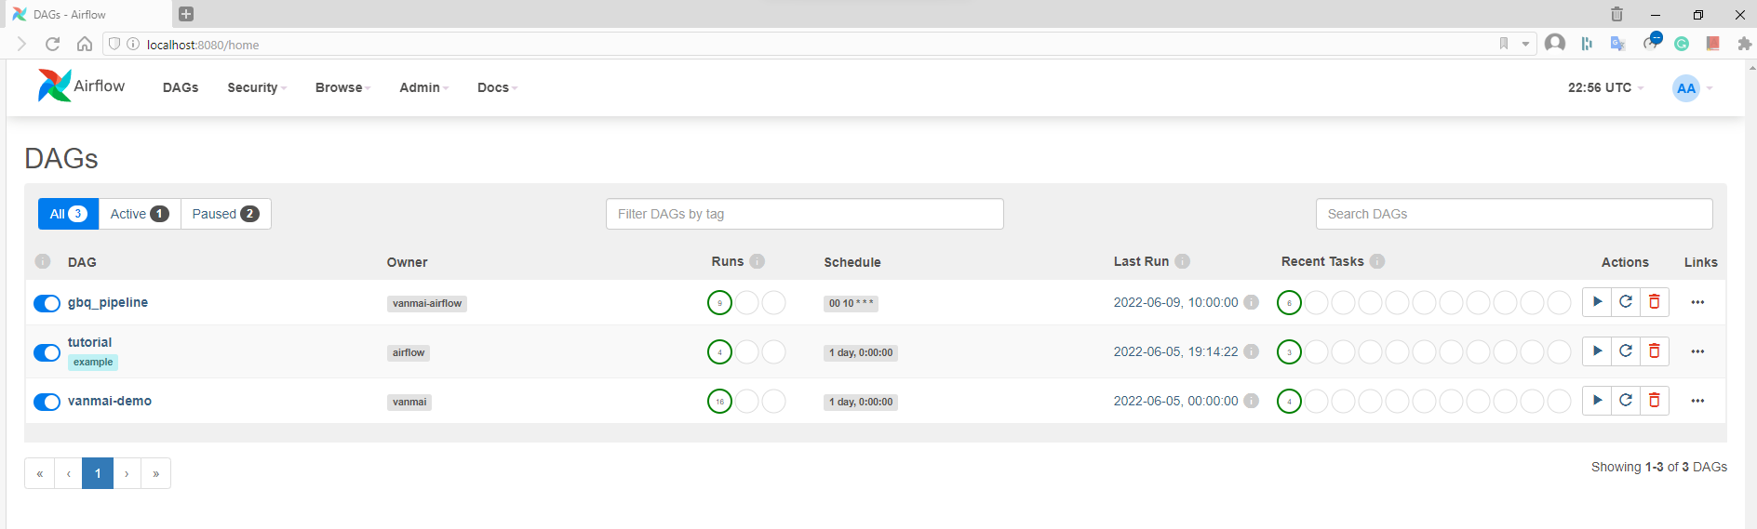This screenshot has width=1757, height=529.
Task: Click info icon beside Recent Tasks header
Action: [1377, 261]
